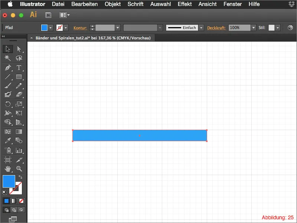Screen dimensions: 297x223
Task: Reset to default fill and stroke
Action: point(4,192)
